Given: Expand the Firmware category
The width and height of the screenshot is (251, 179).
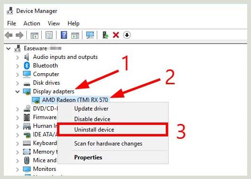Looking at the screenshot, I should 18,118.
